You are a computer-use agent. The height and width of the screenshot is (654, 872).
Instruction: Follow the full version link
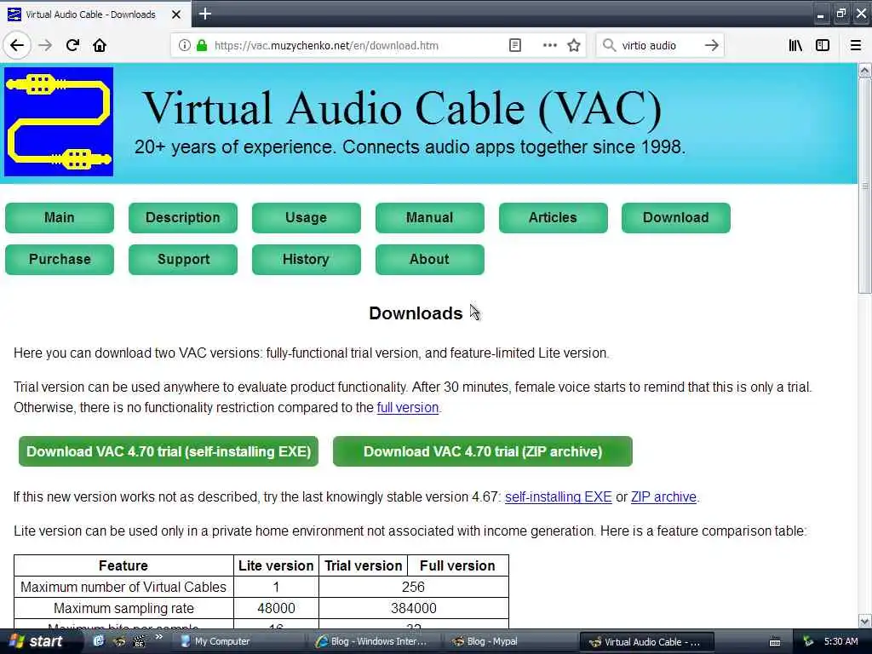pyautogui.click(x=408, y=408)
